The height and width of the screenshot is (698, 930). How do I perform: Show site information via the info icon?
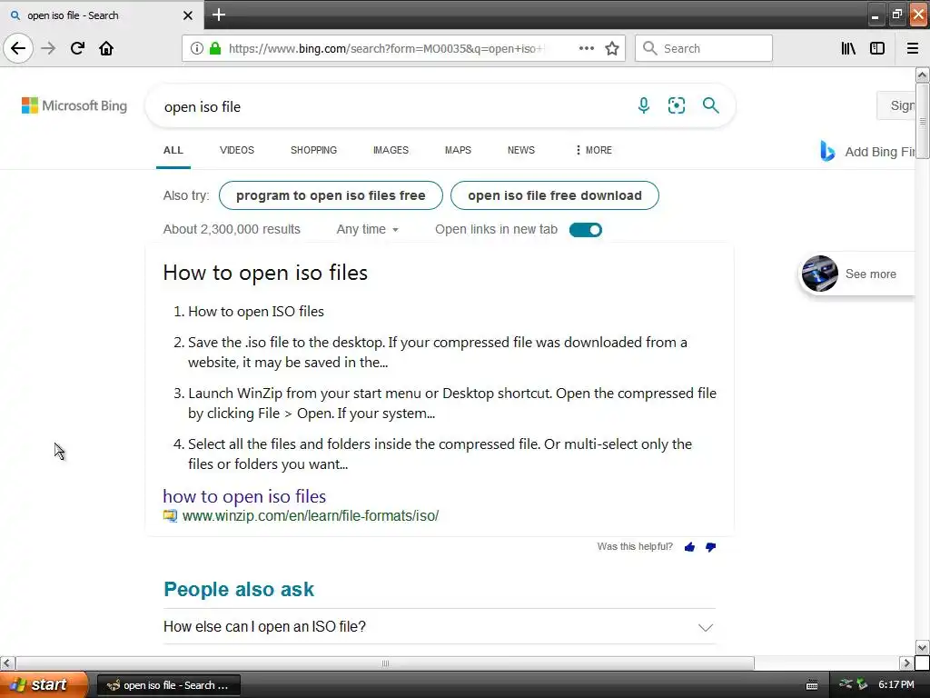(x=197, y=48)
